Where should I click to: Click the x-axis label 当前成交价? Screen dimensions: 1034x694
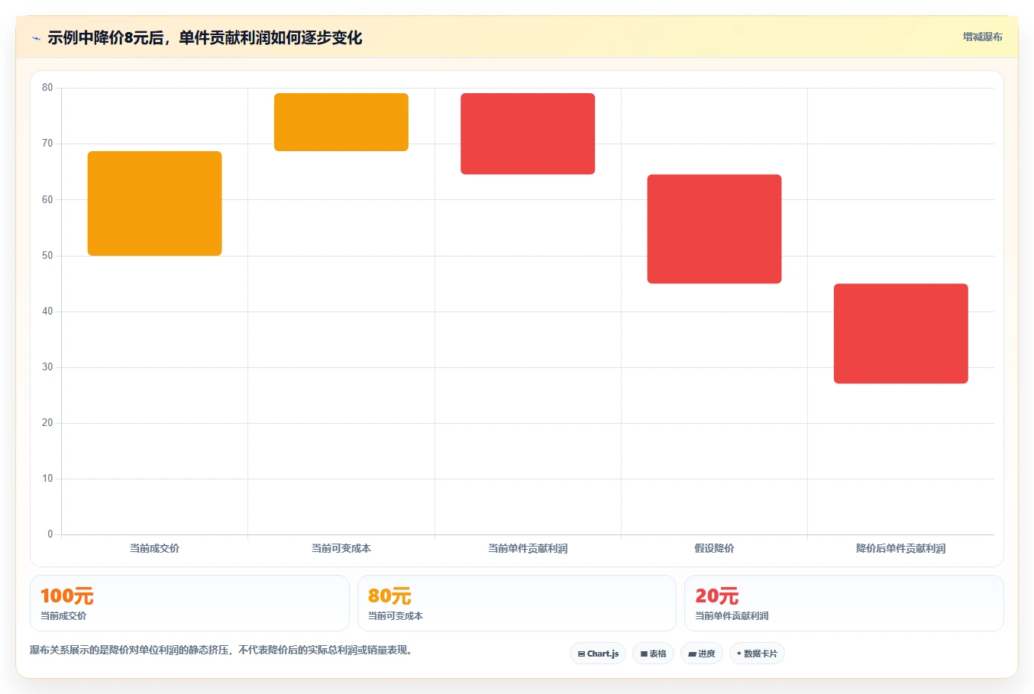[154, 548]
